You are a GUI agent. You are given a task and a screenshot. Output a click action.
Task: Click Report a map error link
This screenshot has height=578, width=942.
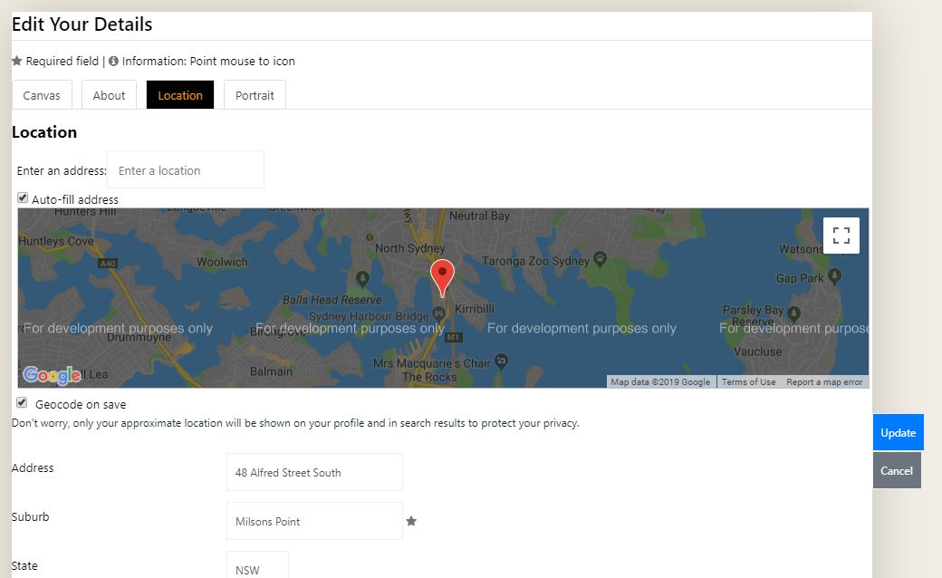[x=824, y=382]
